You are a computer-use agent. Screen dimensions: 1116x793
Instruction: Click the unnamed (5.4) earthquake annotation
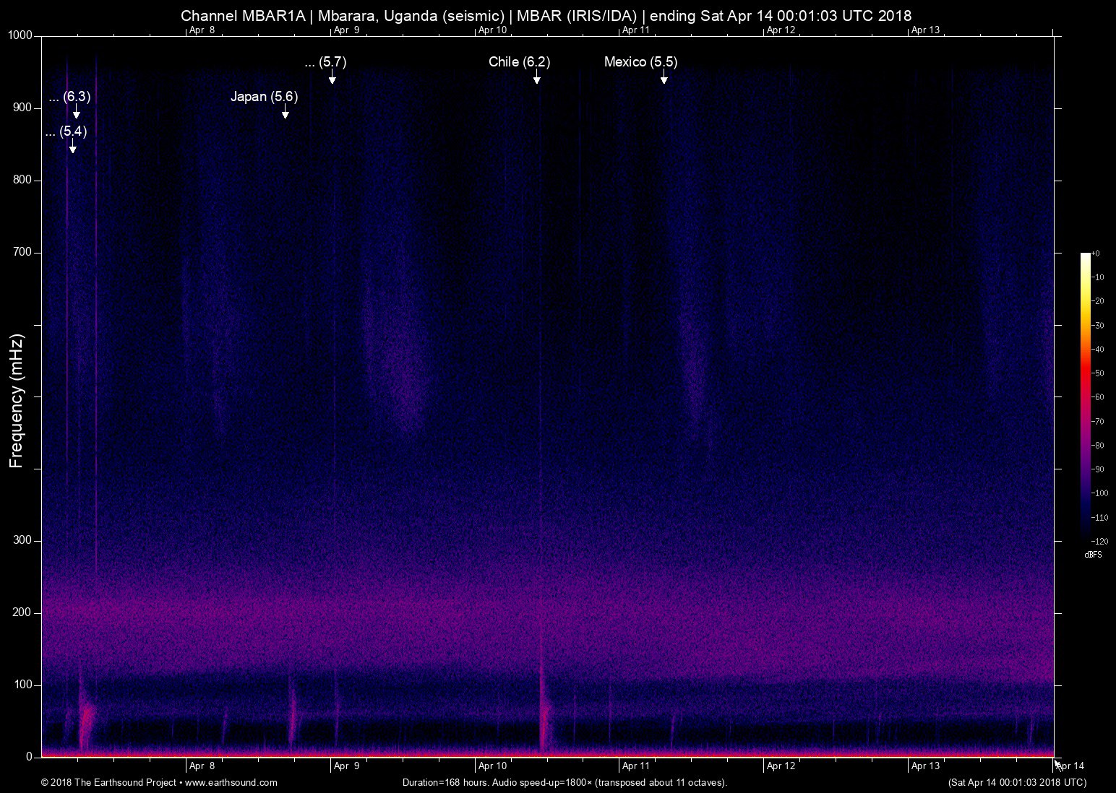[x=66, y=131]
